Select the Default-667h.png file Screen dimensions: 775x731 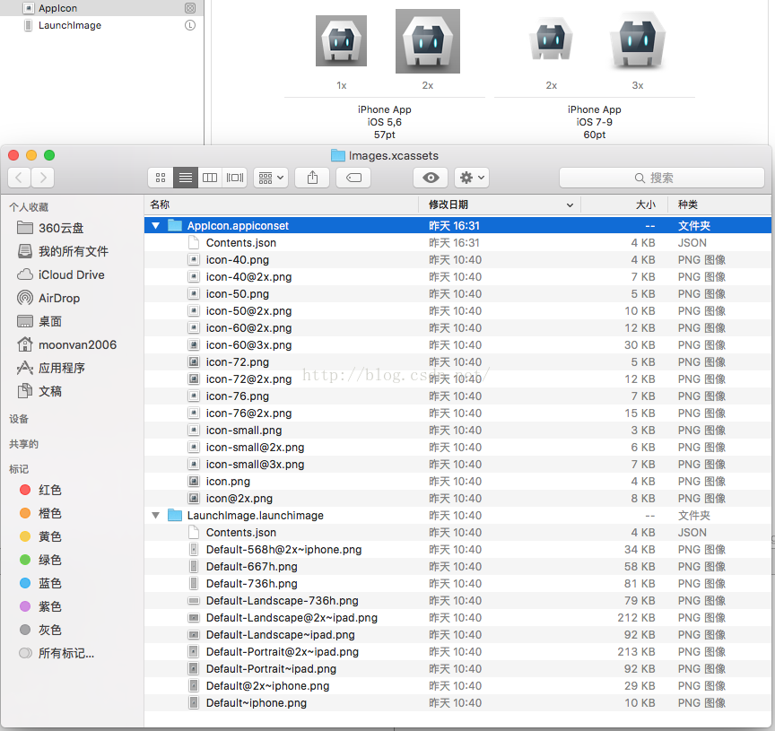coord(457,567)
